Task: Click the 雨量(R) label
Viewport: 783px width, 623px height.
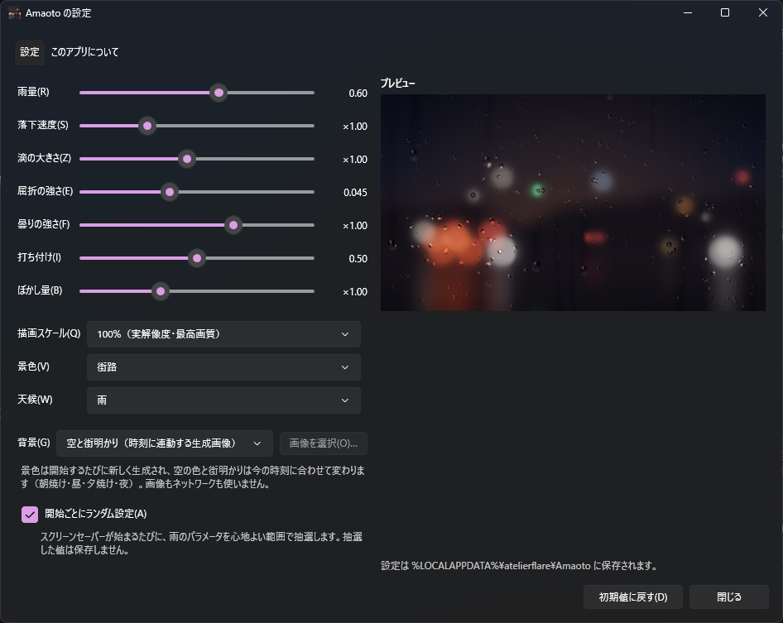Action: 33,92
